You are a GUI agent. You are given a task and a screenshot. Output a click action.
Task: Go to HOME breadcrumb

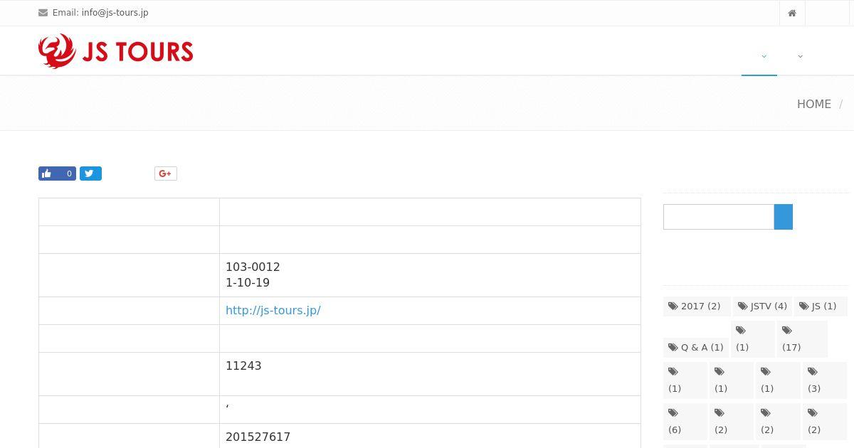point(814,104)
